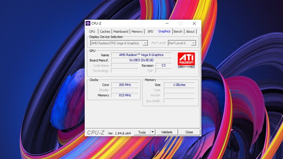Viewport: 283px width, 159px height.
Task: Click the Core clock value 200 MHz
Action: (125, 85)
